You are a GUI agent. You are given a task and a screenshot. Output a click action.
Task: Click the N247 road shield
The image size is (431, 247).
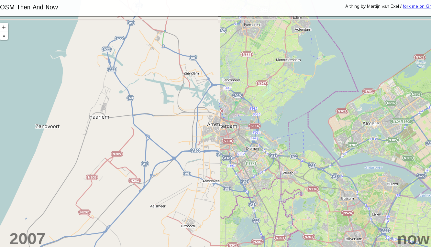262,83
